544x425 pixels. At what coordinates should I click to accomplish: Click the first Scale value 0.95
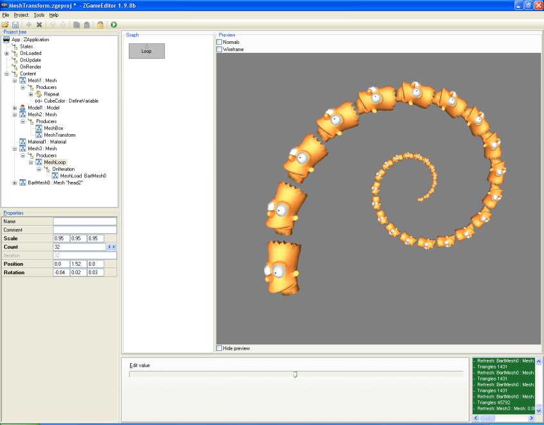click(x=61, y=239)
